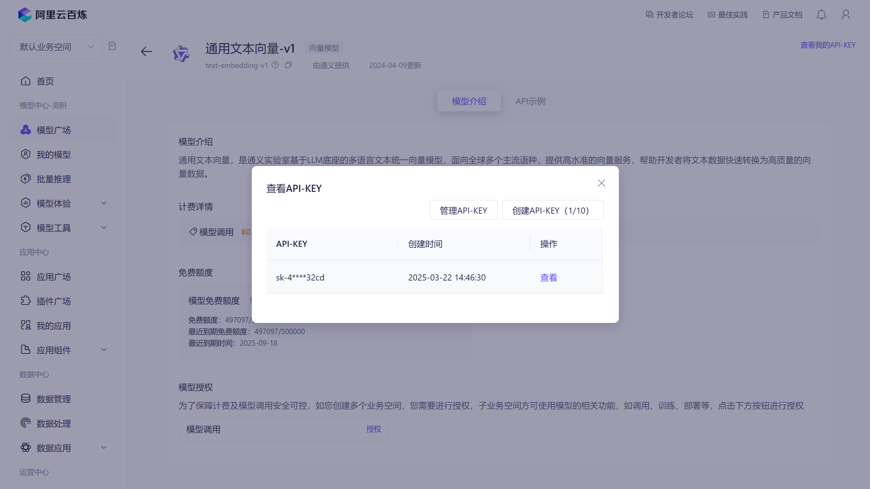
Task: Open 首页 in the sidebar
Action: pos(64,81)
